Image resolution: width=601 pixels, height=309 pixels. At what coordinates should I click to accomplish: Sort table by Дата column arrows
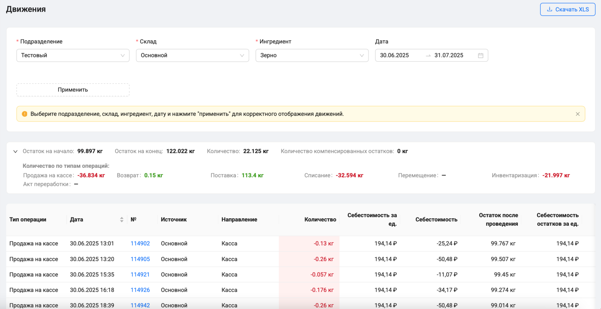pos(122,220)
